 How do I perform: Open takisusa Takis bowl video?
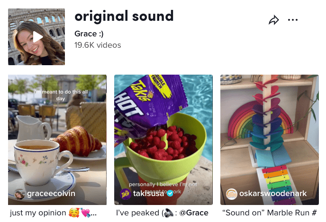[x=163, y=140]
